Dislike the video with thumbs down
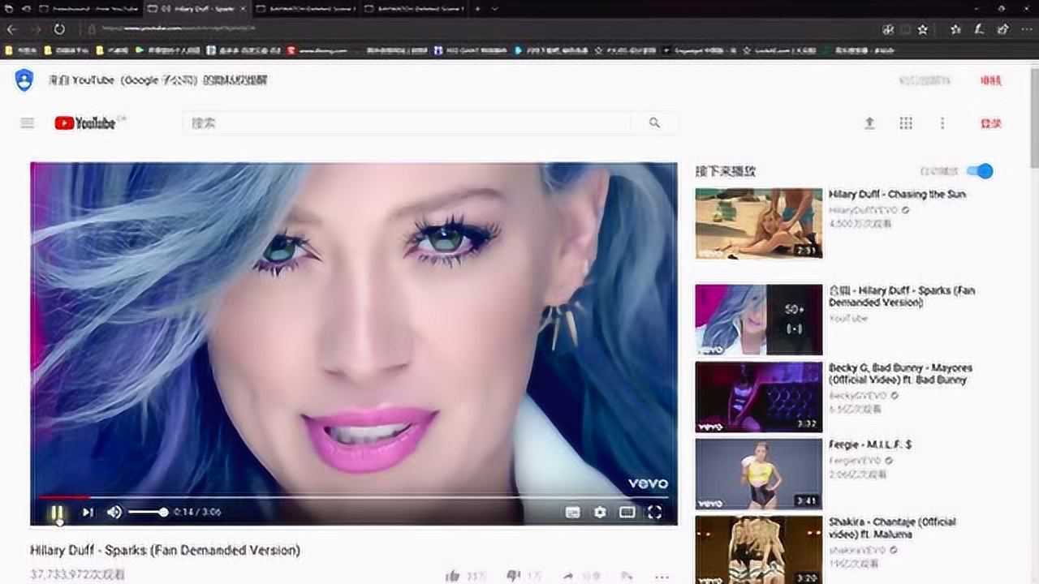This screenshot has width=1039, height=584. pyautogui.click(x=513, y=576)
